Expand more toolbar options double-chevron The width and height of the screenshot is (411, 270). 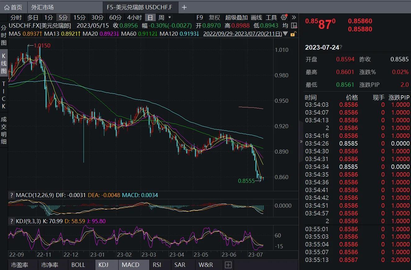pos(294,17)
